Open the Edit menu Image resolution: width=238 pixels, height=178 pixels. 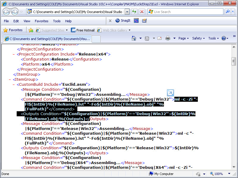(16, 21)
